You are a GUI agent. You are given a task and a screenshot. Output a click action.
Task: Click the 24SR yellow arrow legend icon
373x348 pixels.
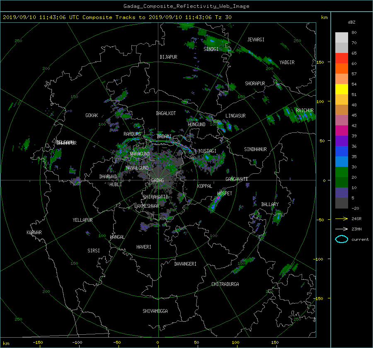342,218
